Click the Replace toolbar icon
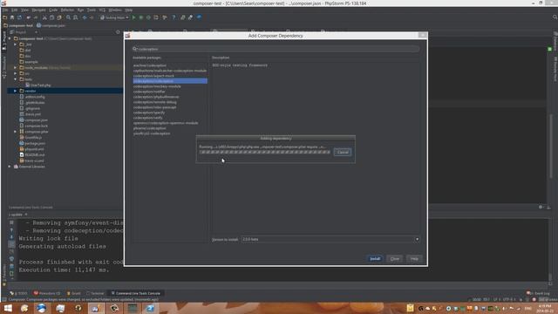Screen dimensions: 558x314 [76, 17]
